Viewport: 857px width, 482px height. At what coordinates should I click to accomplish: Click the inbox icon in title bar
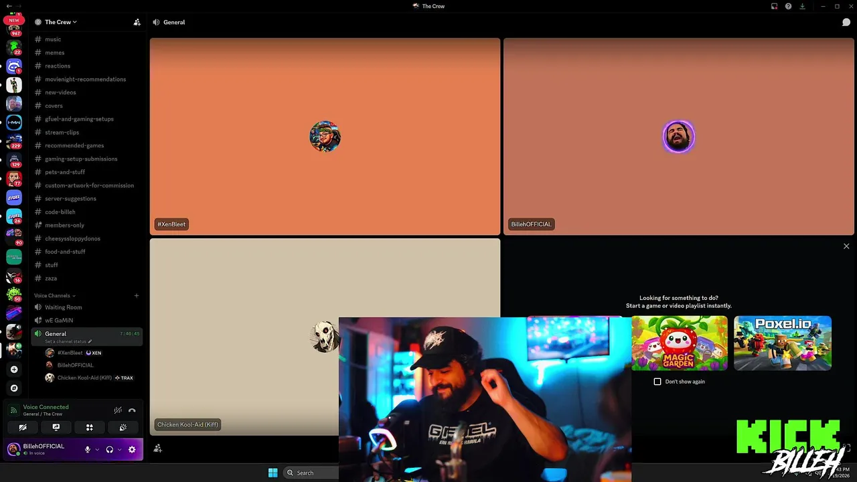point(774,6)
